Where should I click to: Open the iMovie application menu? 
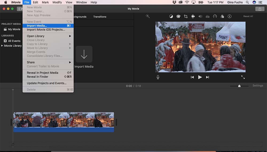coord(16,2)
